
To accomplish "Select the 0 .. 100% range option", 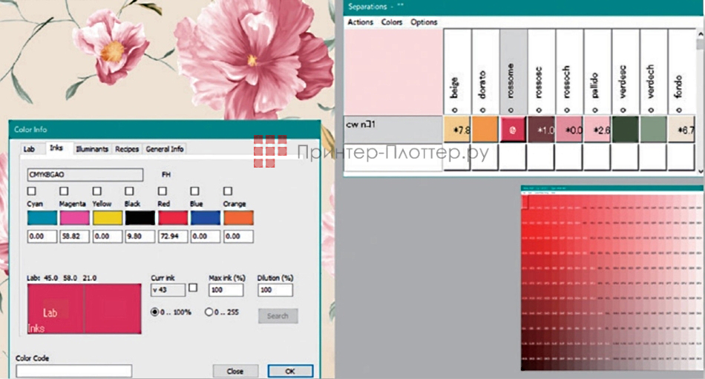I will (156, 312).
